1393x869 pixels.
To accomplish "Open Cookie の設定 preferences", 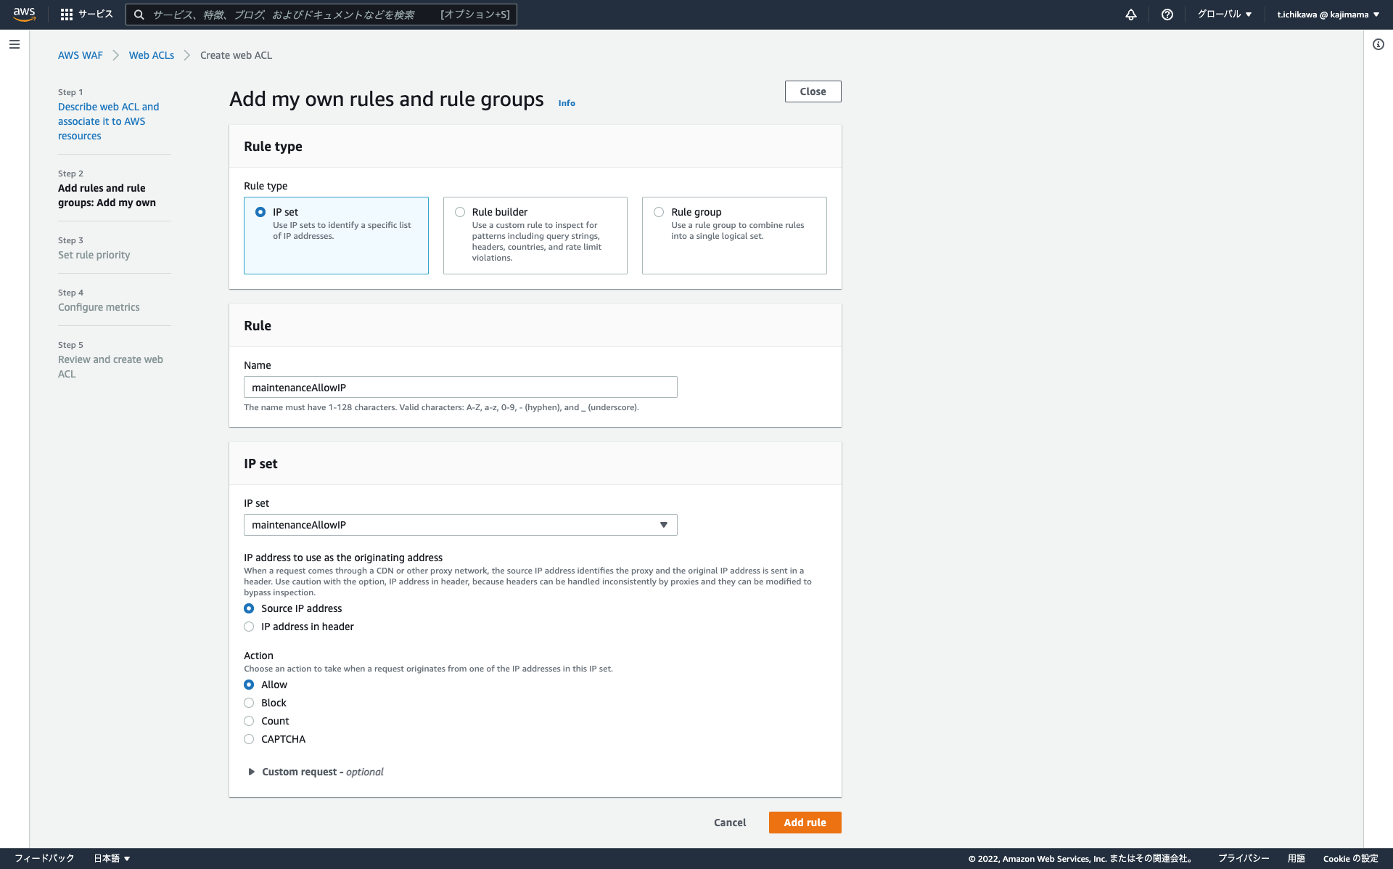I will [1351, 858].
